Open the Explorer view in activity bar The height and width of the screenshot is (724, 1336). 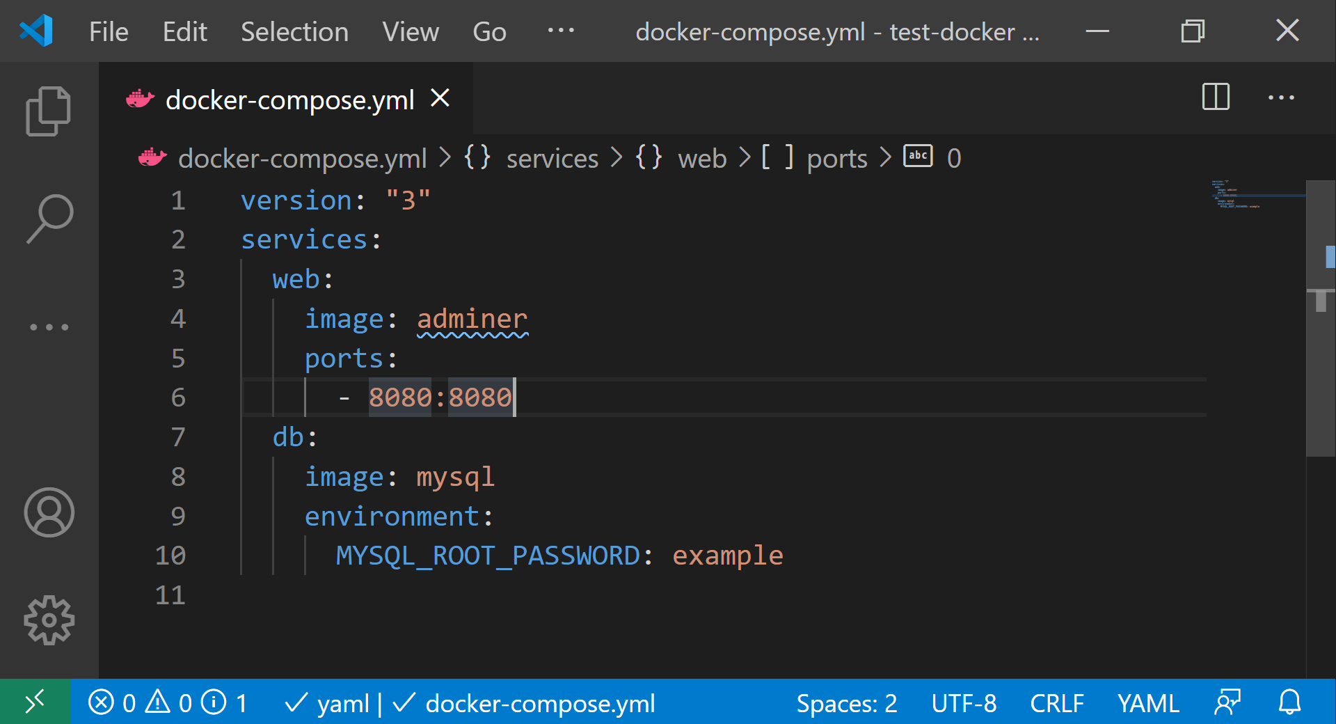(49, 111)
